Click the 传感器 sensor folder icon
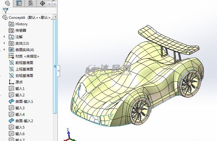This screenshot has height=141, width=217. pos(11,30)
